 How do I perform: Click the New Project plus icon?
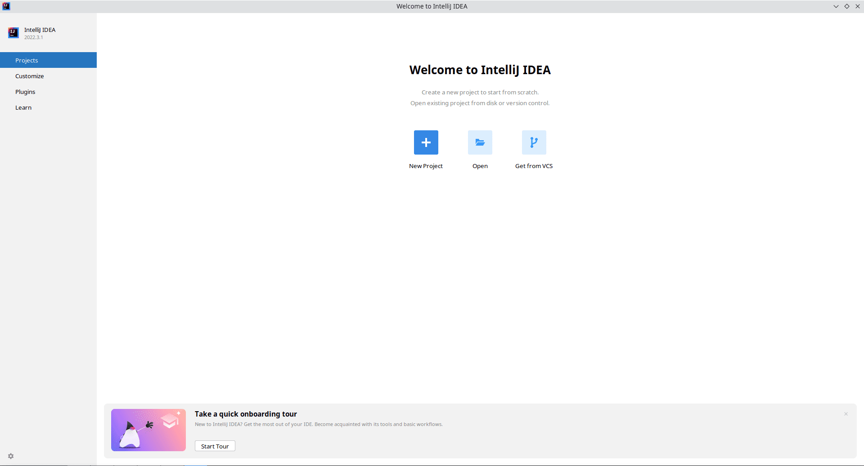(426, 142)
